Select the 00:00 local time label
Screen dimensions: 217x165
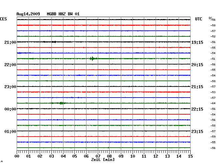(x=10, y=109)
